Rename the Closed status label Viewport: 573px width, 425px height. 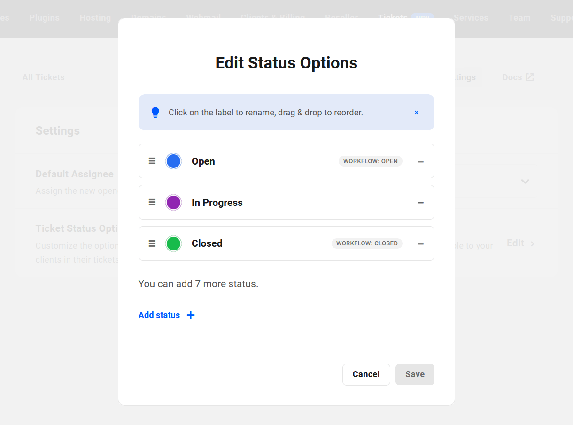click(x=207, y=243)
